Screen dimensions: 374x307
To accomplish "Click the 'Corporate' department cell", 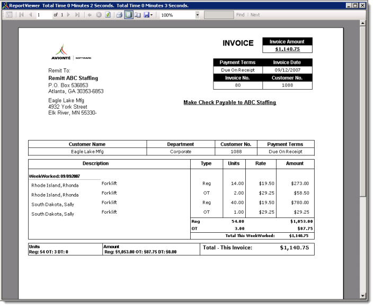I will pos(181,152).
